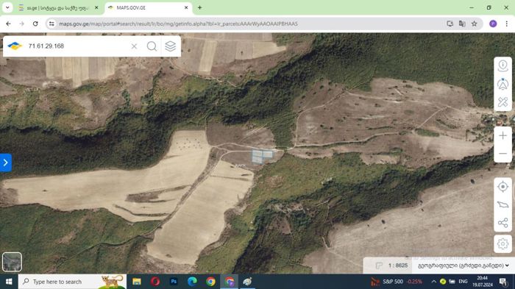This screenshot has width=515, height=289.
Task: Open the tab search dropdown
Action: (x=7, y=7)
